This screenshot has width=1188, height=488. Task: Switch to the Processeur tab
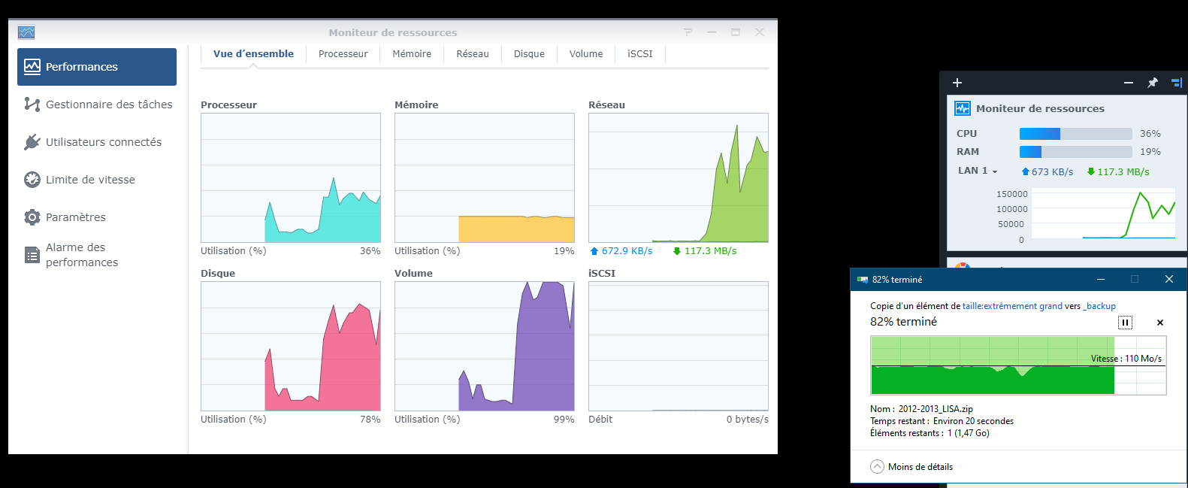tap(343, 54)
